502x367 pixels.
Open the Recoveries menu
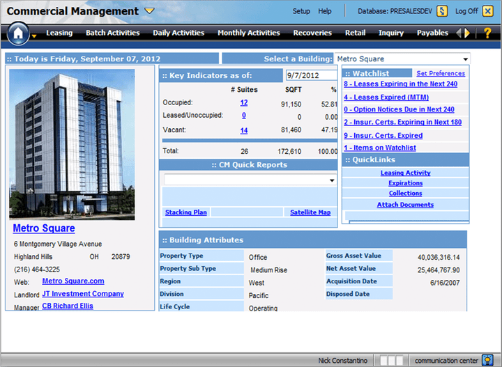[x=312, y=33]
